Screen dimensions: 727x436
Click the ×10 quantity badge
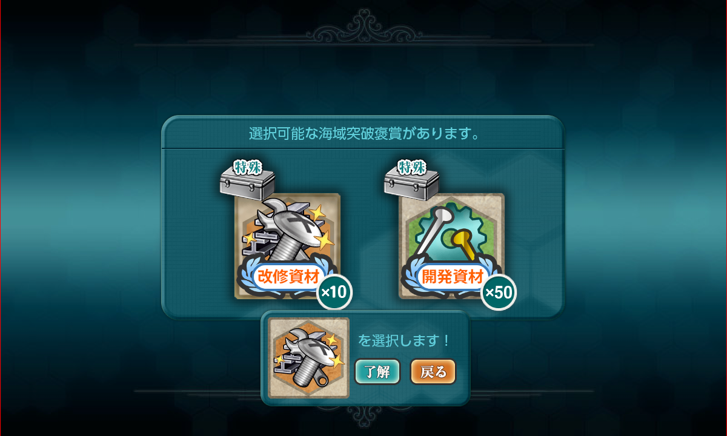[334, 292]
